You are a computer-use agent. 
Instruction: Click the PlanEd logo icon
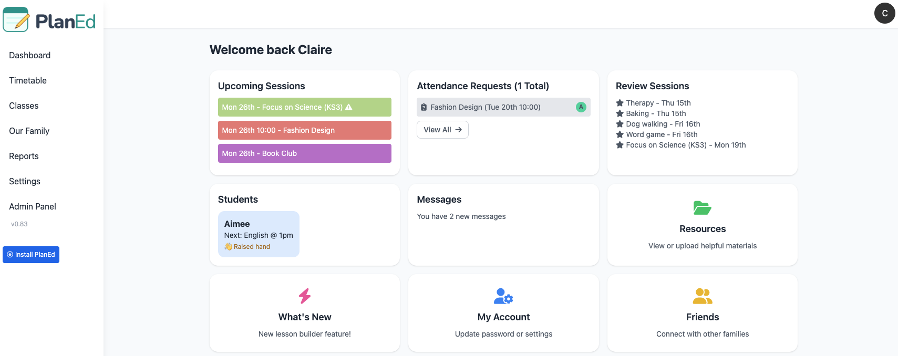point(15,19)
